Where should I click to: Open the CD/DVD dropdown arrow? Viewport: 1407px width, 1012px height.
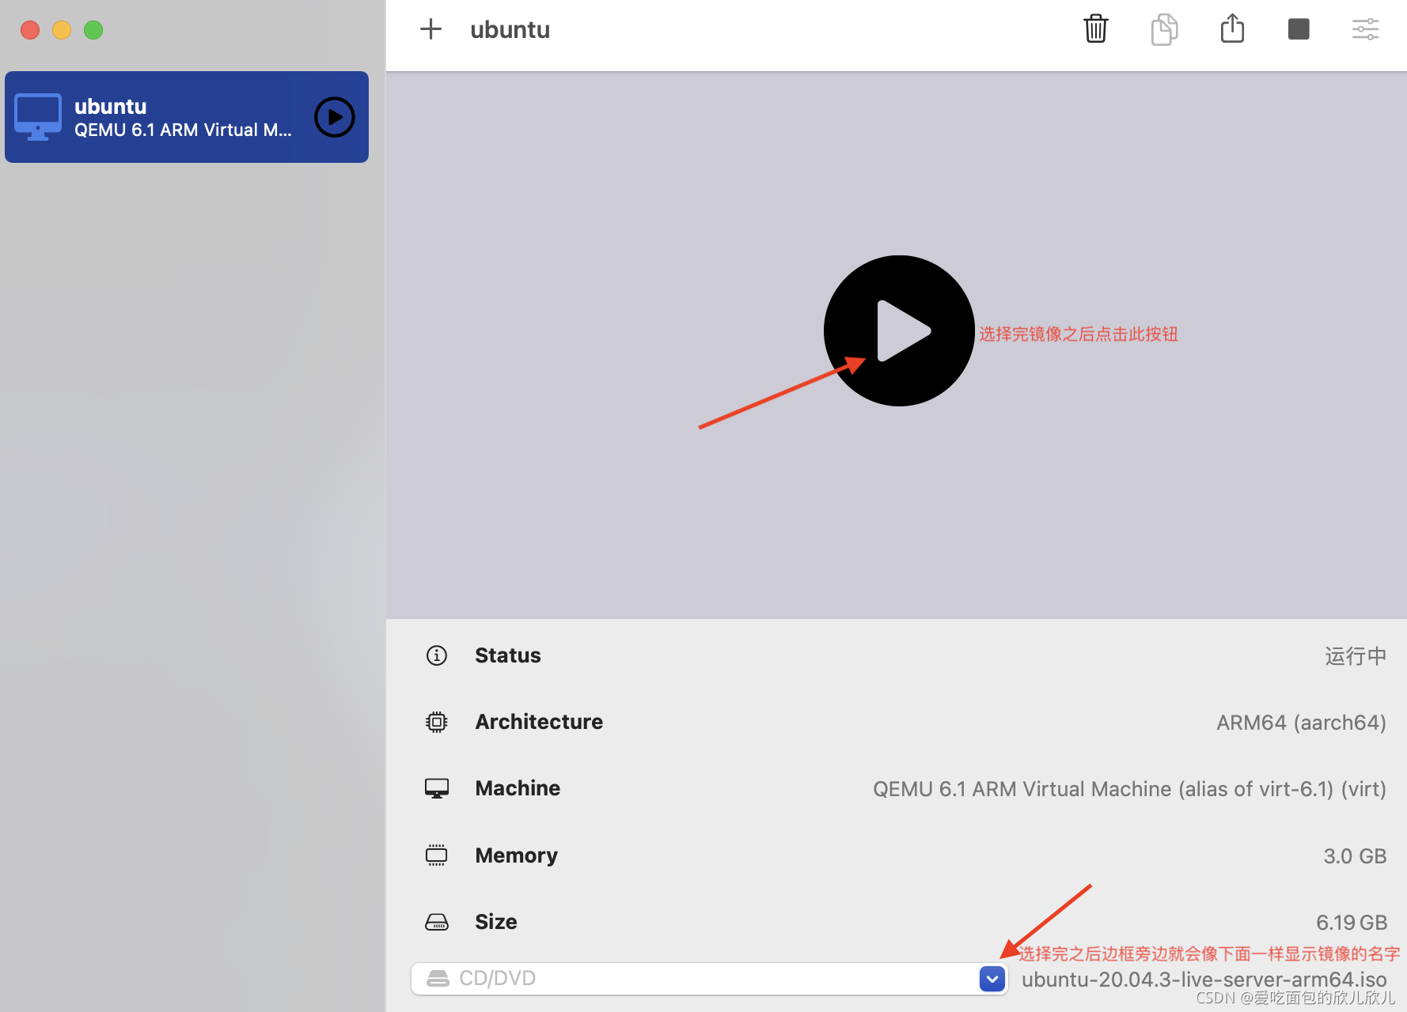coord(992,979)
